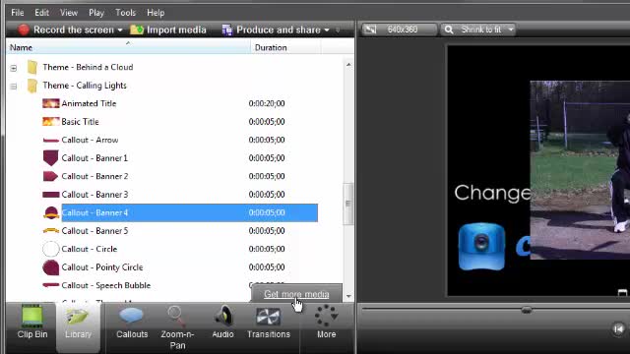Select the Theme - Calling Lights folder icon

coord(32,86)
